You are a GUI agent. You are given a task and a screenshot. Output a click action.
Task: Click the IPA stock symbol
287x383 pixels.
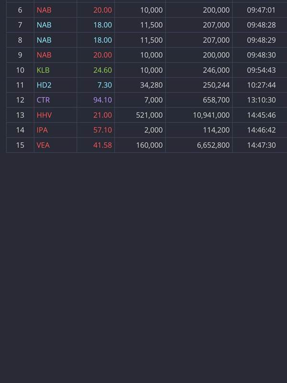pyautogui.click(x=42, y=130)
